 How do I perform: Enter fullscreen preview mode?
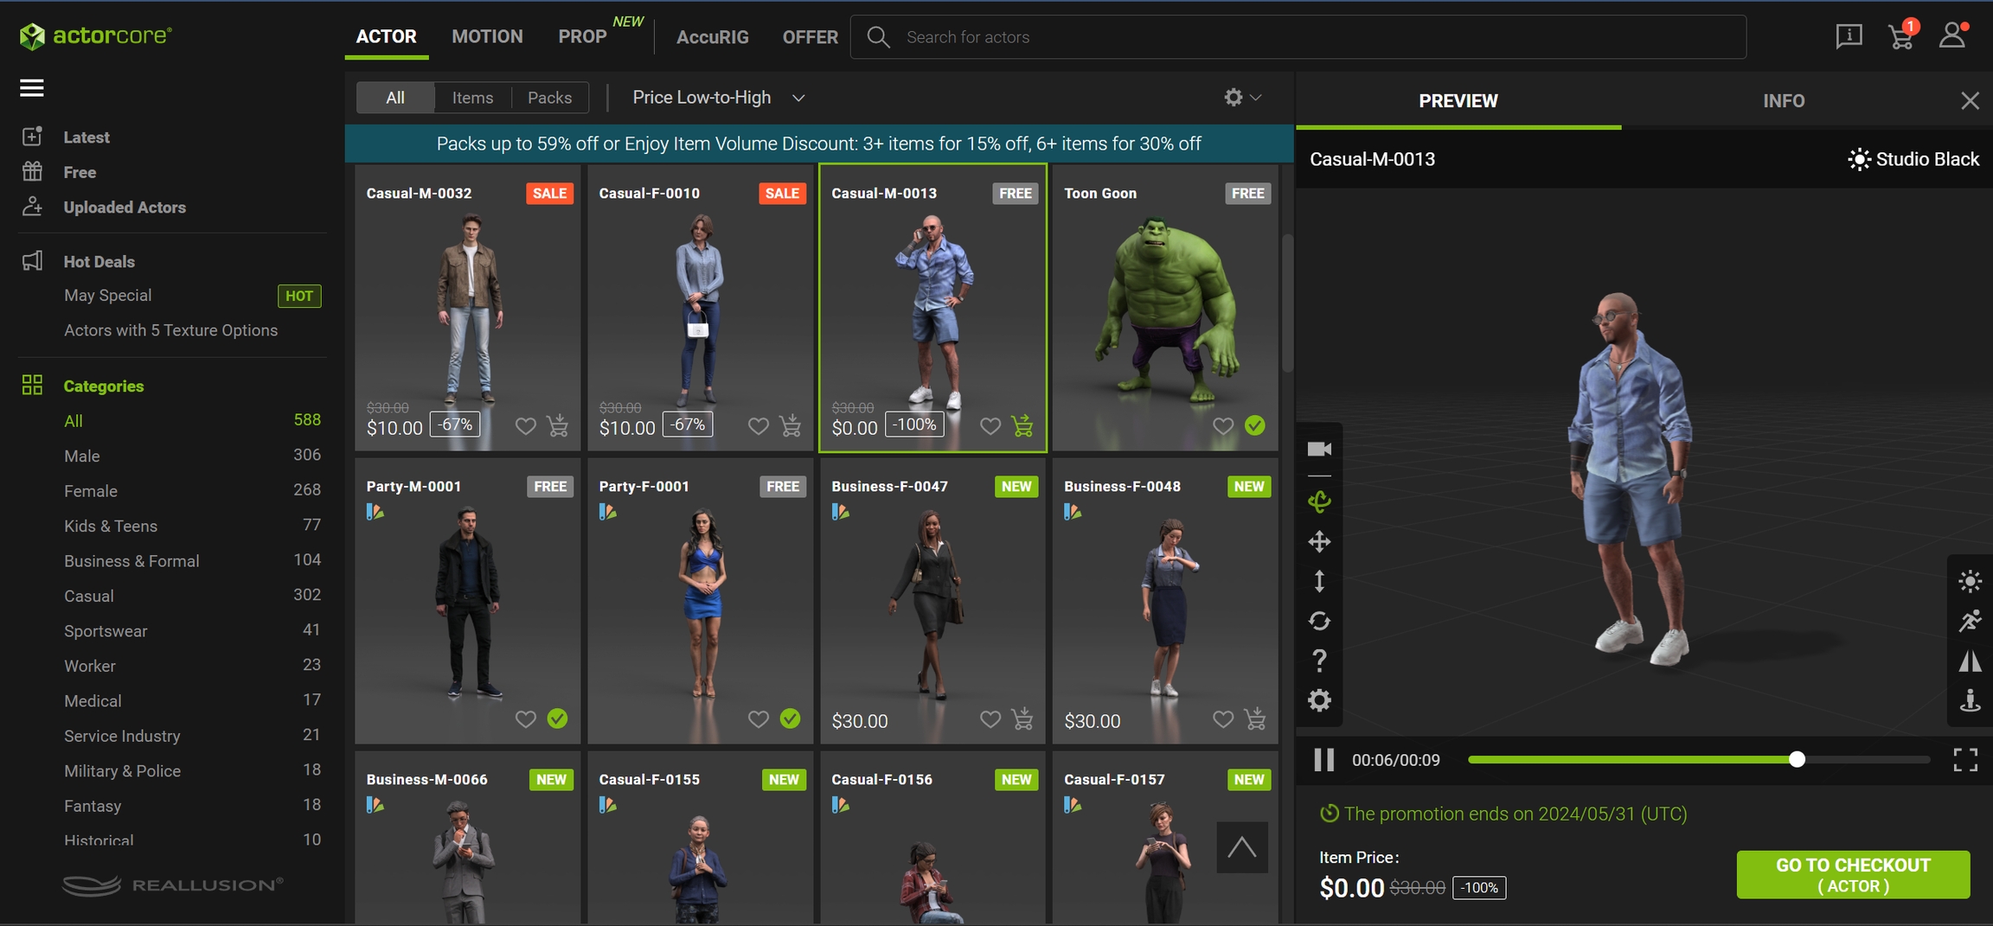[x=1965, y=760]
